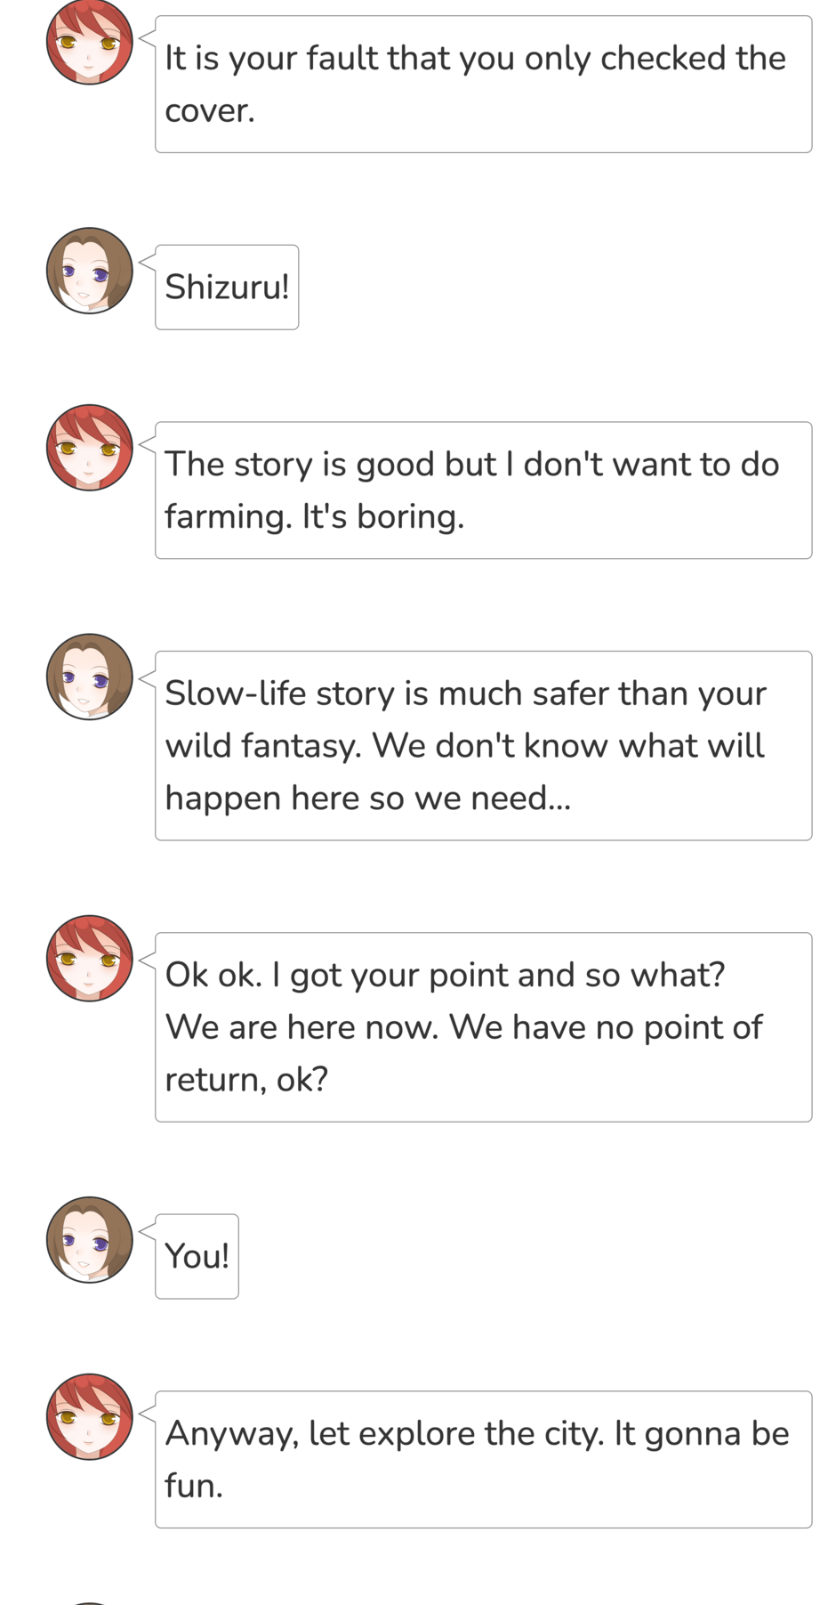Viewport: 836px width, 1605px height.
Task: Tap the tail pointer of "Slow-life story" bubble
Action: (x=148, y=668)
